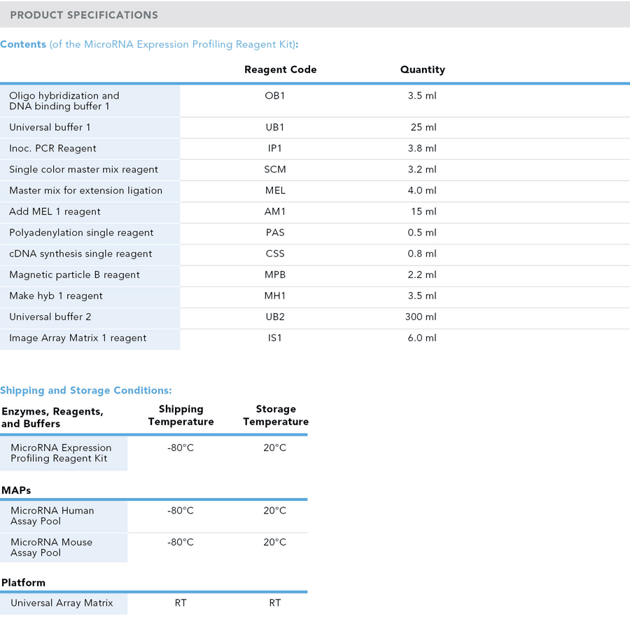This screenshot has width=630, height=622.
Task: Select Universal buffer 2 row label
Action: [50, 317]
